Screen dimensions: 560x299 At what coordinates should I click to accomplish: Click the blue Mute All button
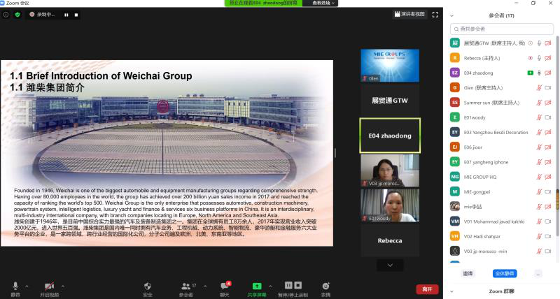(503, 273)
